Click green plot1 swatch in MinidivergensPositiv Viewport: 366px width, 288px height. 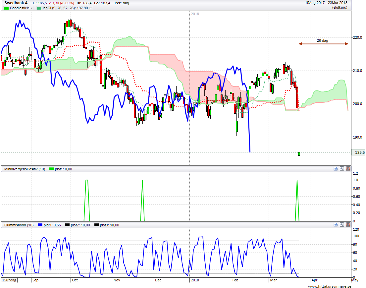pyautogui.click(x=52, y=169)
